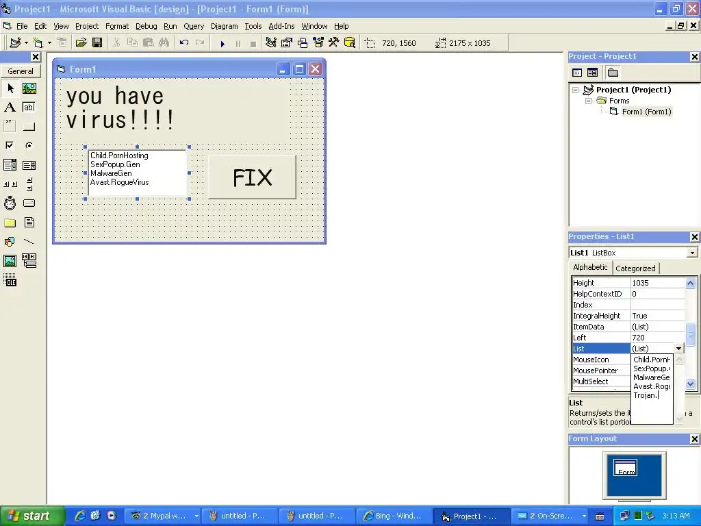
Task: Select the Data control tool
Action: [29, 261]
